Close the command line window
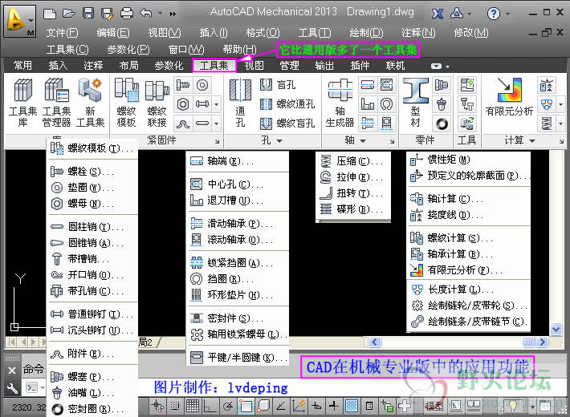Screen dimensions: 570x417 click(x=11, y=370)
